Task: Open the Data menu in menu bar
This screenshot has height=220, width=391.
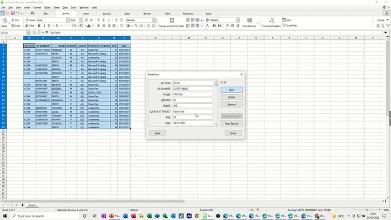Action: 65,7
